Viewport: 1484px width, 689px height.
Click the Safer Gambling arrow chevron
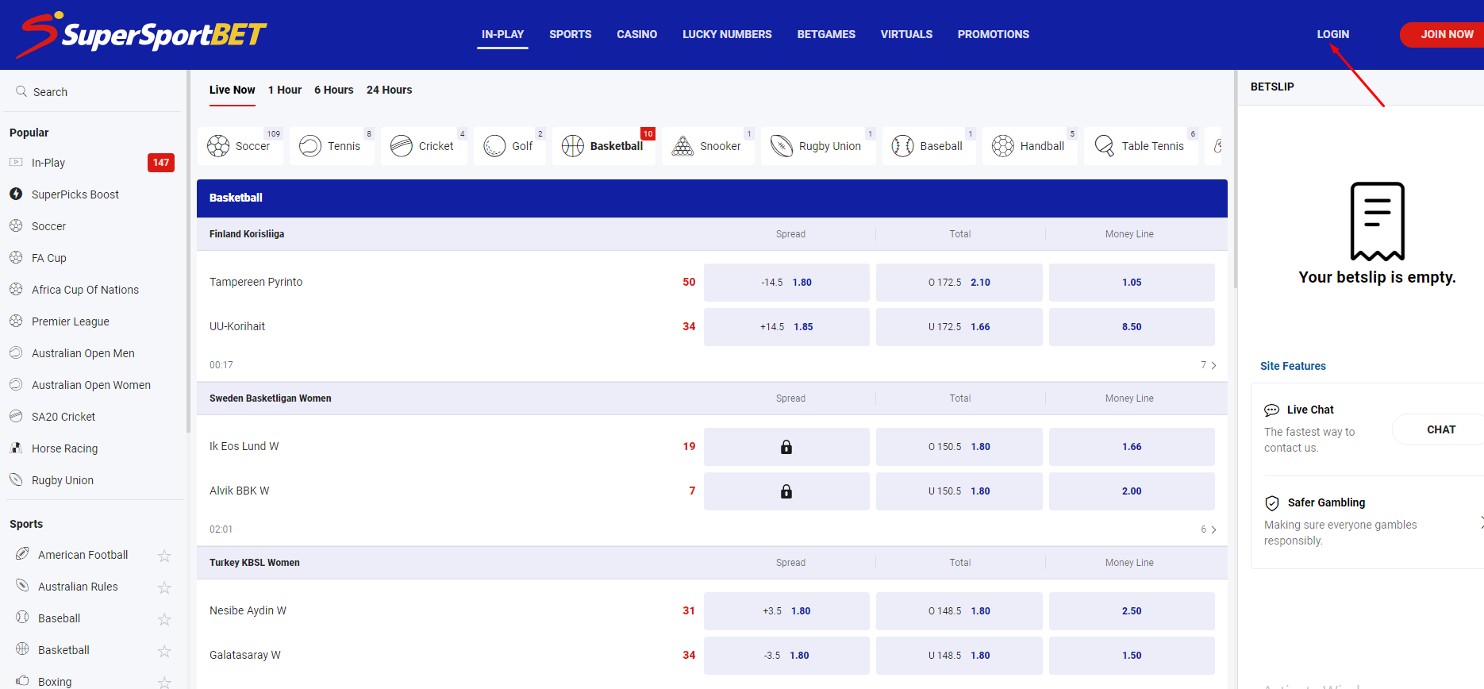tap(1481, 522)
